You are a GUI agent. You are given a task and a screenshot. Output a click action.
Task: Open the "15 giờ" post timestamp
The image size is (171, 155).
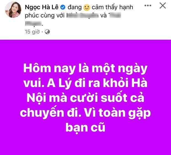point(32,32)
